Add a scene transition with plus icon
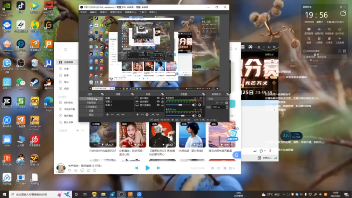Viewport: 352px width, 198px height. tap(217, 103)
